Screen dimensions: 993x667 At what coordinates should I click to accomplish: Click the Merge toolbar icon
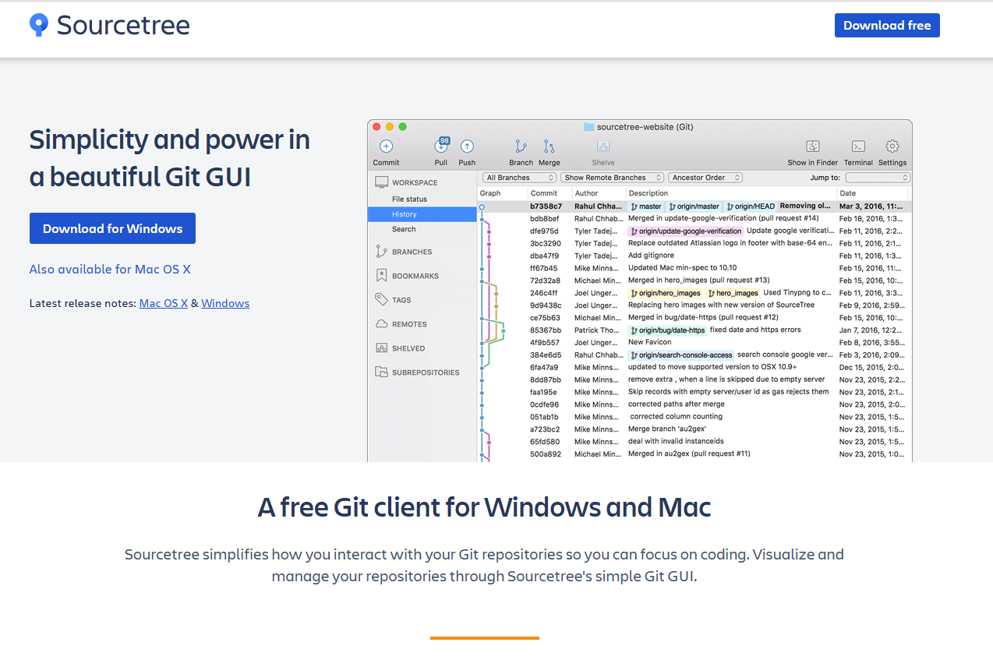[x=549, y=146]
